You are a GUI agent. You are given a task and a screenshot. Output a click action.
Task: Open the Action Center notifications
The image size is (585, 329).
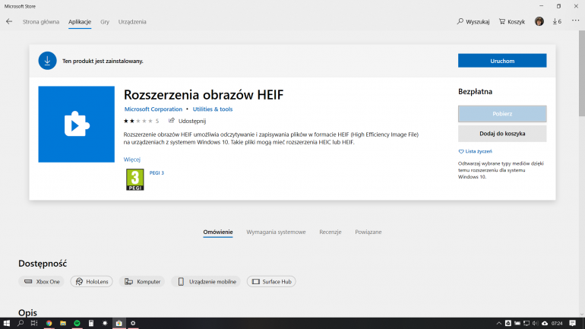(573, 323)
